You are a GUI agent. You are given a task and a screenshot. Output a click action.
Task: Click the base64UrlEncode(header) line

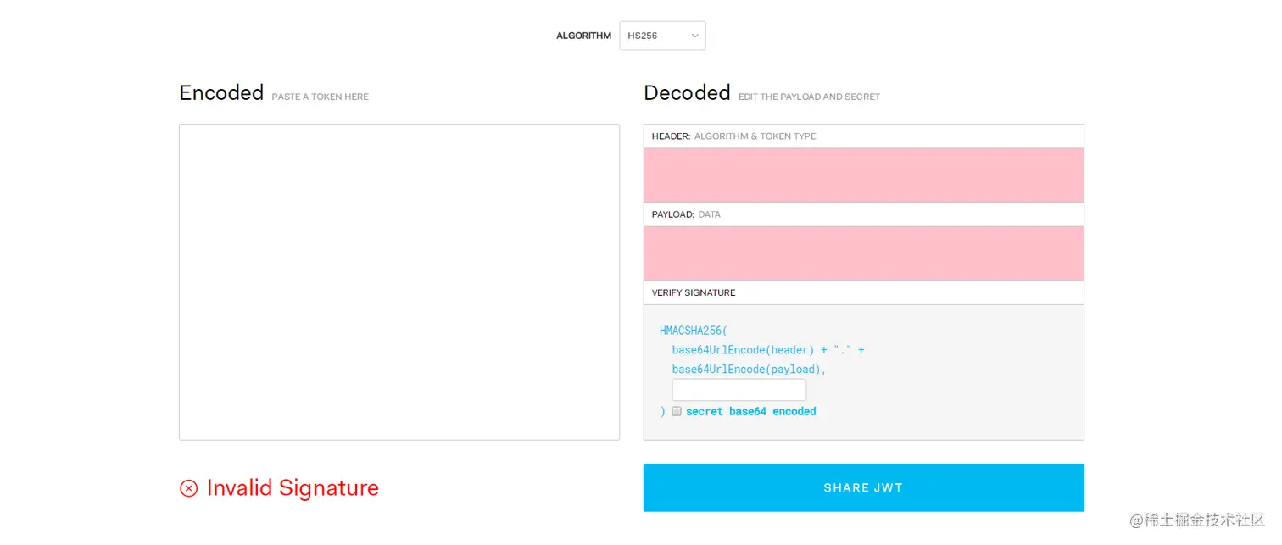(x=768, y=350)
